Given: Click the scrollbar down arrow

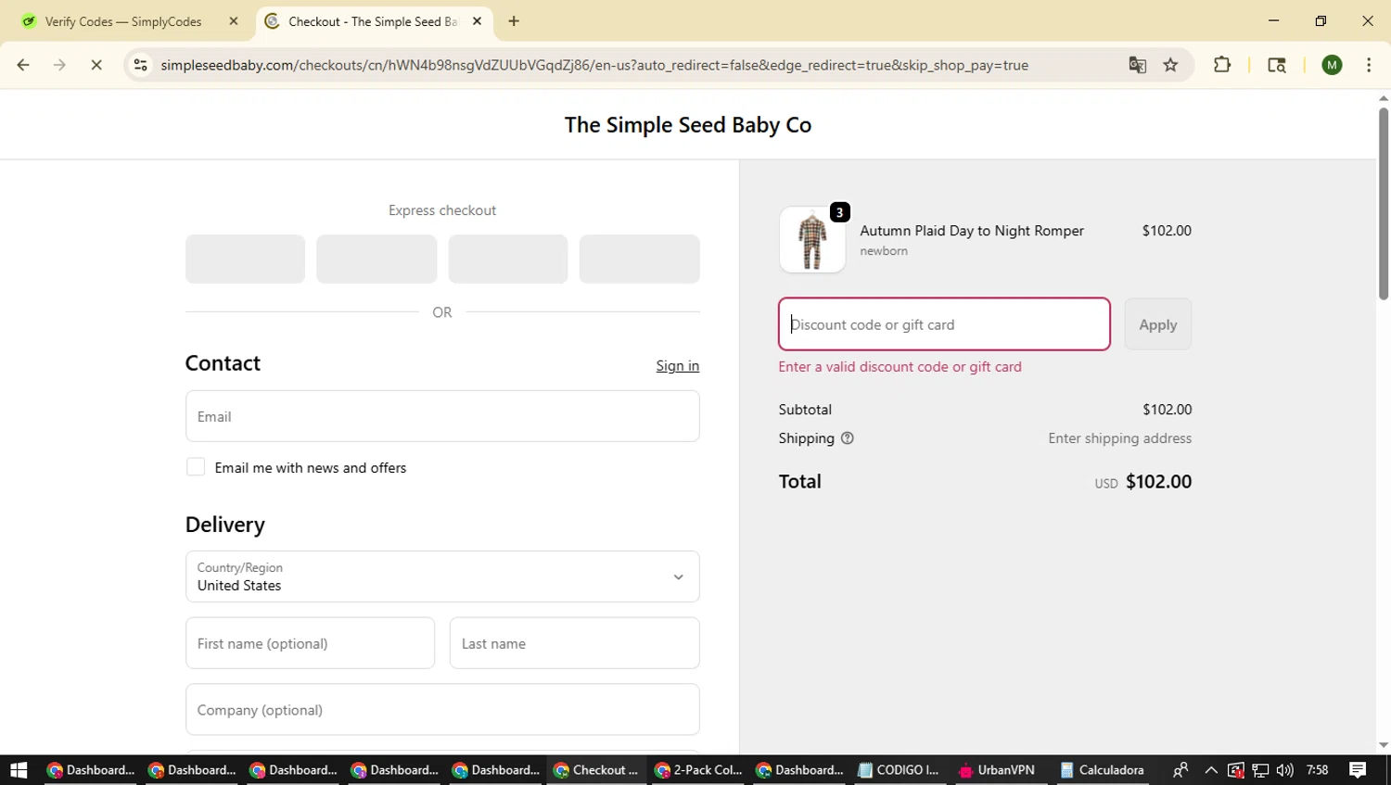Looking at the screenshot, I should pos(1383,745).
